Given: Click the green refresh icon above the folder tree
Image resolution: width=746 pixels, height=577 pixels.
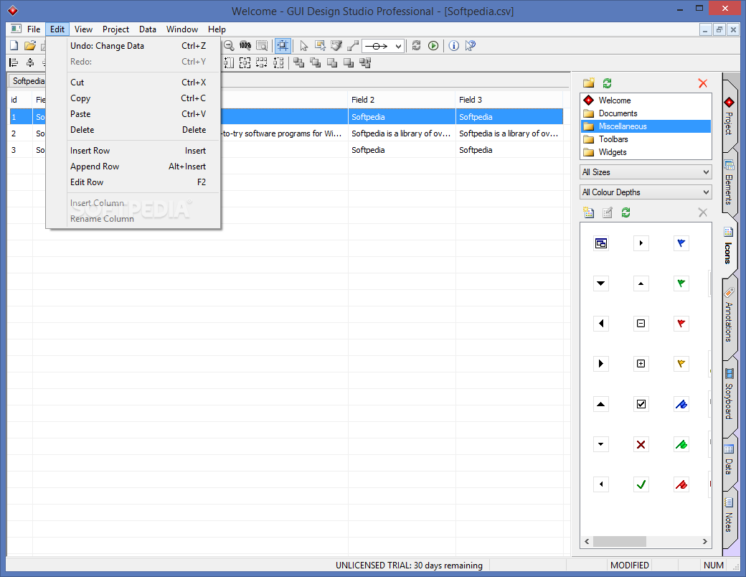Looking at the screenshot, I should pos(607,83).
